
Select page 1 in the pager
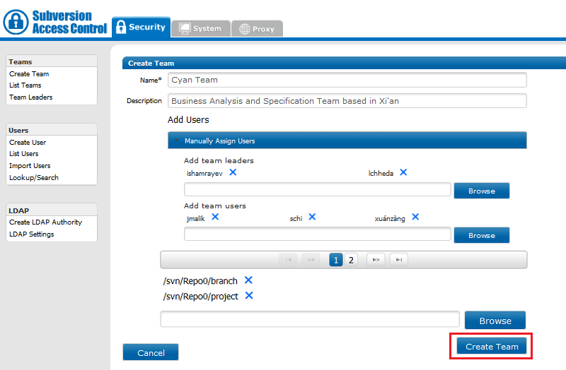[335, 260]
